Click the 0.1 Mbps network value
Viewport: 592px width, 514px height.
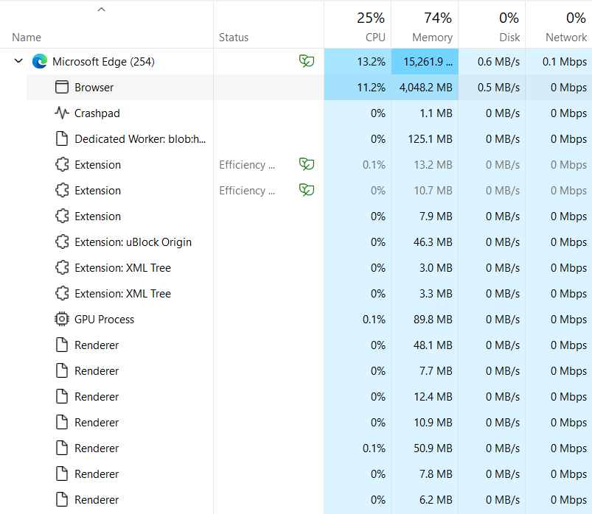[x=565, y=61]
